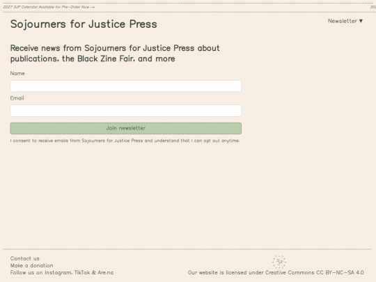Focus the Email input field
Image resolution: width=376 pixels, height=282 pixels.
point(125,111)
